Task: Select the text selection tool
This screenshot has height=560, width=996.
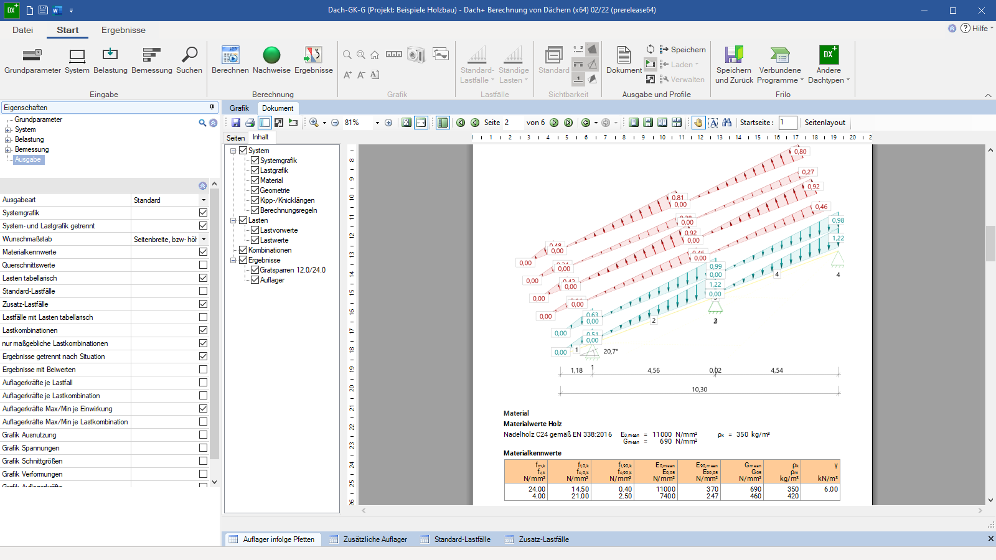Action: coord(713,123)
